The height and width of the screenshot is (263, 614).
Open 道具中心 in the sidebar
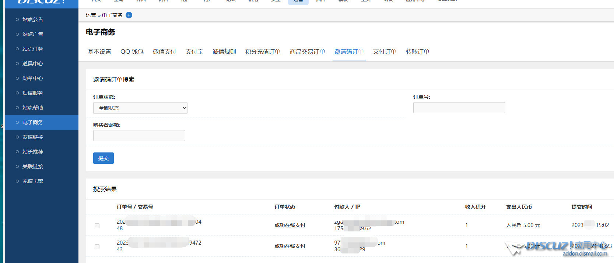point(33,64)
